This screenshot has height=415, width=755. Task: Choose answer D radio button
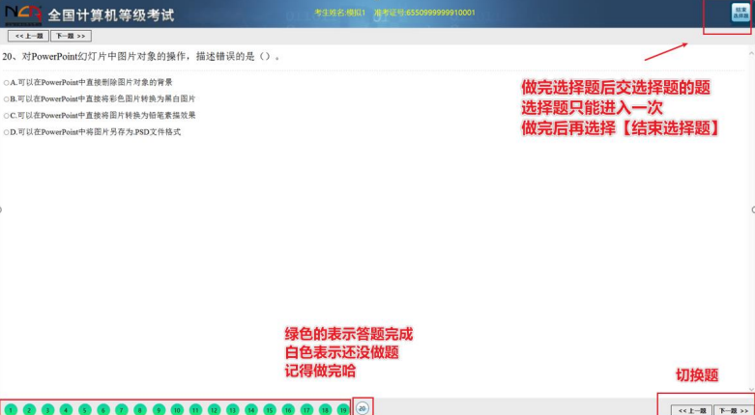pyautogui.click(x=6, y=132)
